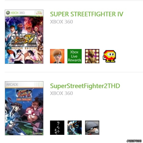Open the Super Street Fighter IV box art
143x143 pixels.
pyautogui.click(x=24, y=37)
